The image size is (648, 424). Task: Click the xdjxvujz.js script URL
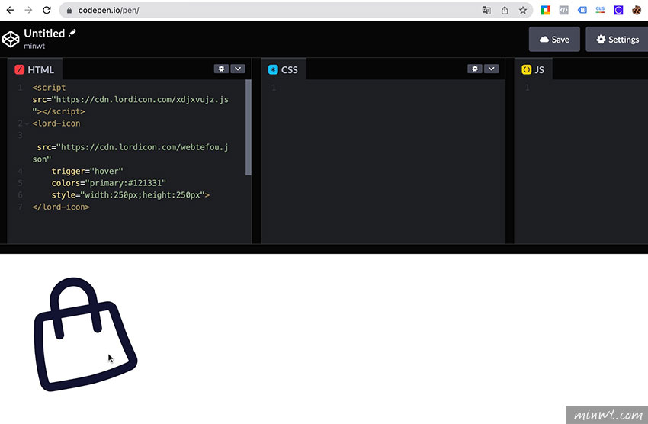(142, 100)
